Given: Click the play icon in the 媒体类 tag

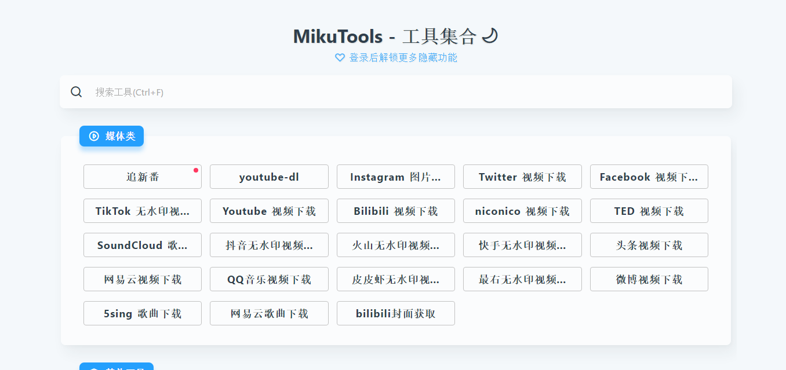Looking at the screenshot, I should (x=94, y=136).
